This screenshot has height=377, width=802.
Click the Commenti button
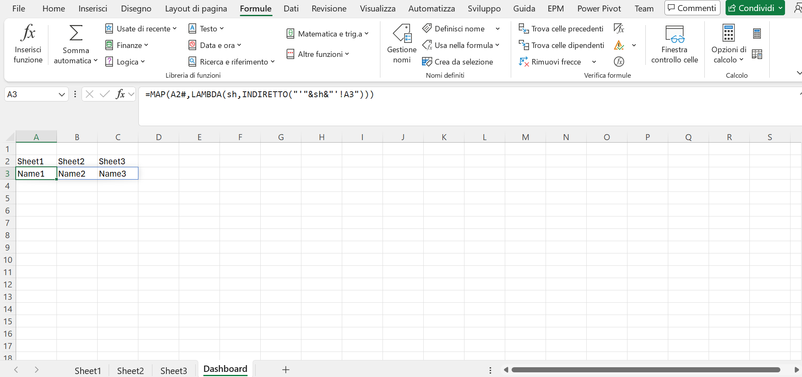(692, 8)
